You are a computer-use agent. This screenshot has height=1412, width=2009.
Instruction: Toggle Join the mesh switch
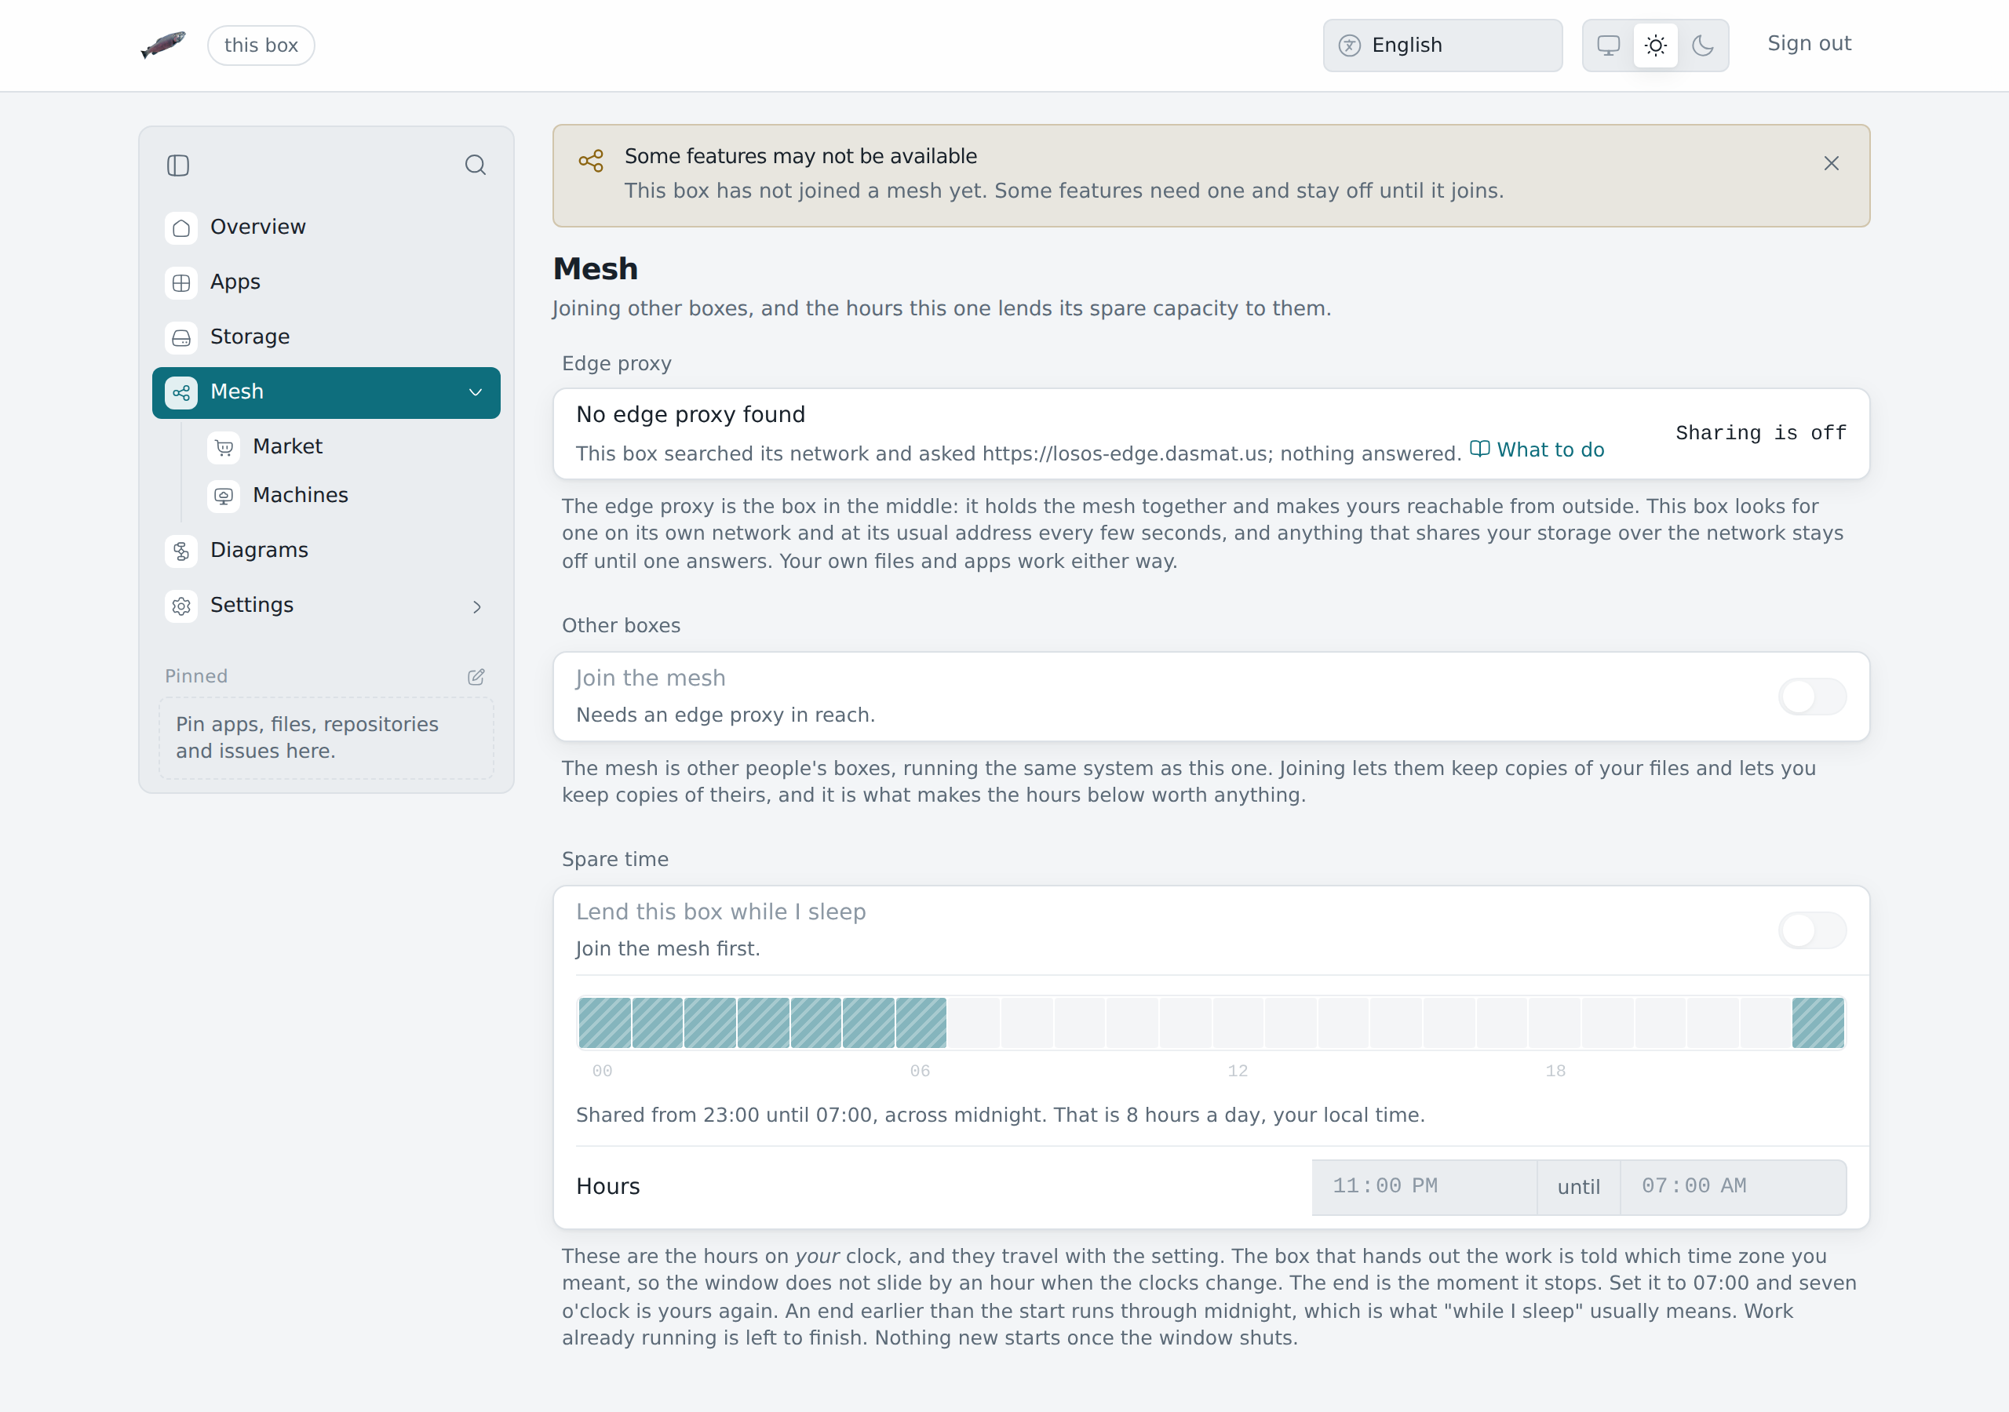tap(1812, 697)
